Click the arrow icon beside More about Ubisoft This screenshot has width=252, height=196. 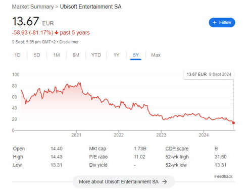coord(165,181)
